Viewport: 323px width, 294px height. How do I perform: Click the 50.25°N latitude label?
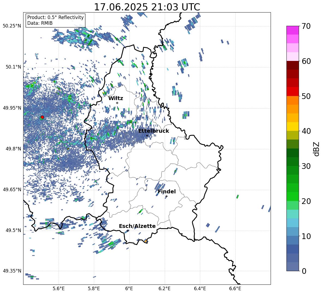[12, 26]
